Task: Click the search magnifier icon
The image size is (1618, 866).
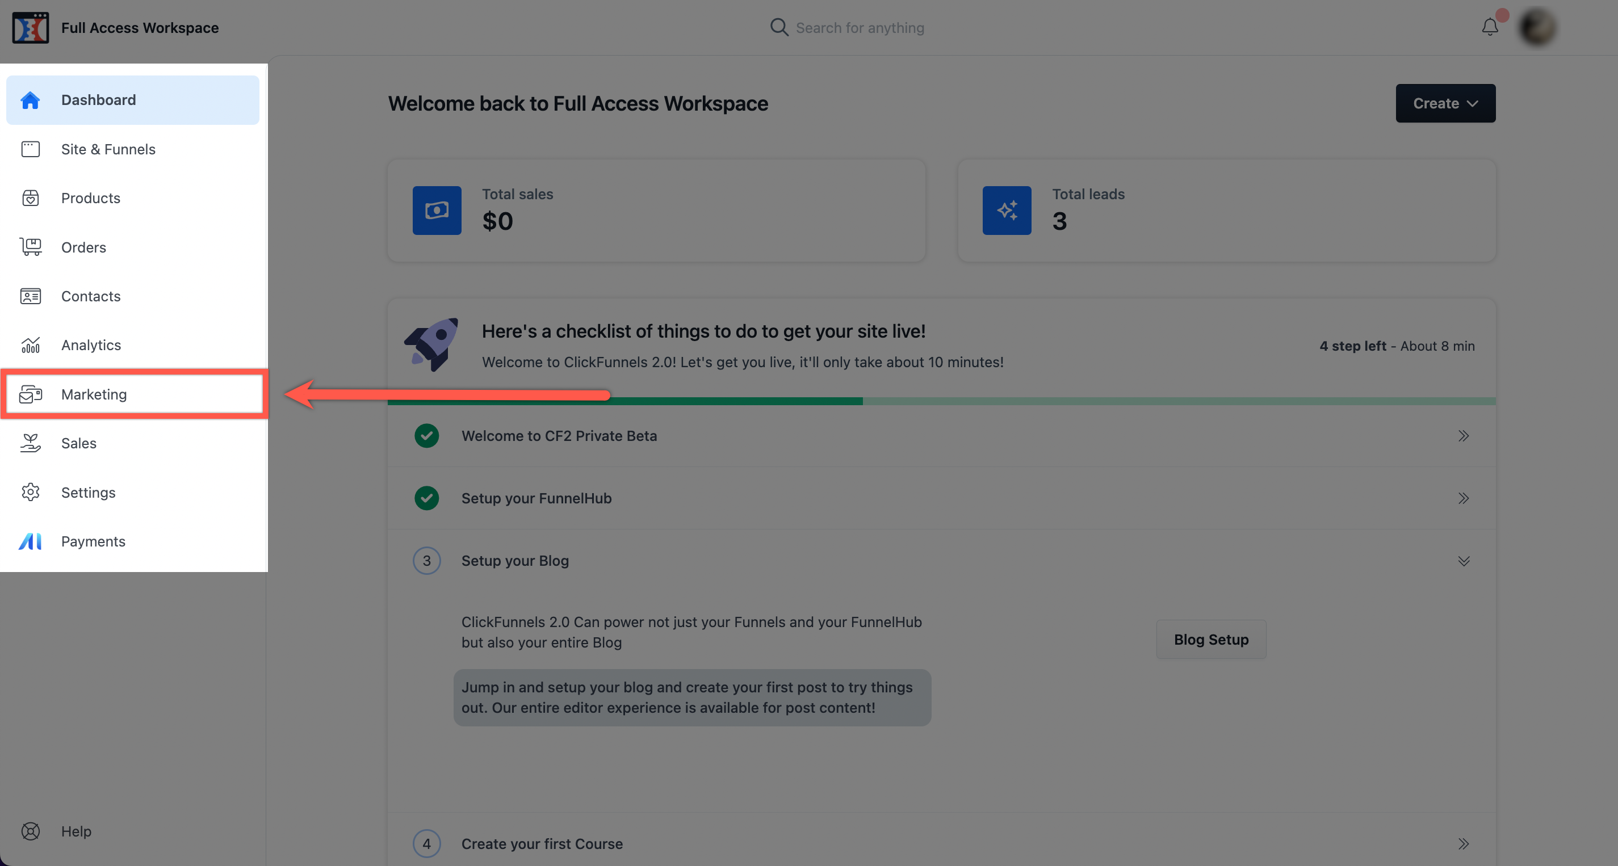Action: click(779, 27)
